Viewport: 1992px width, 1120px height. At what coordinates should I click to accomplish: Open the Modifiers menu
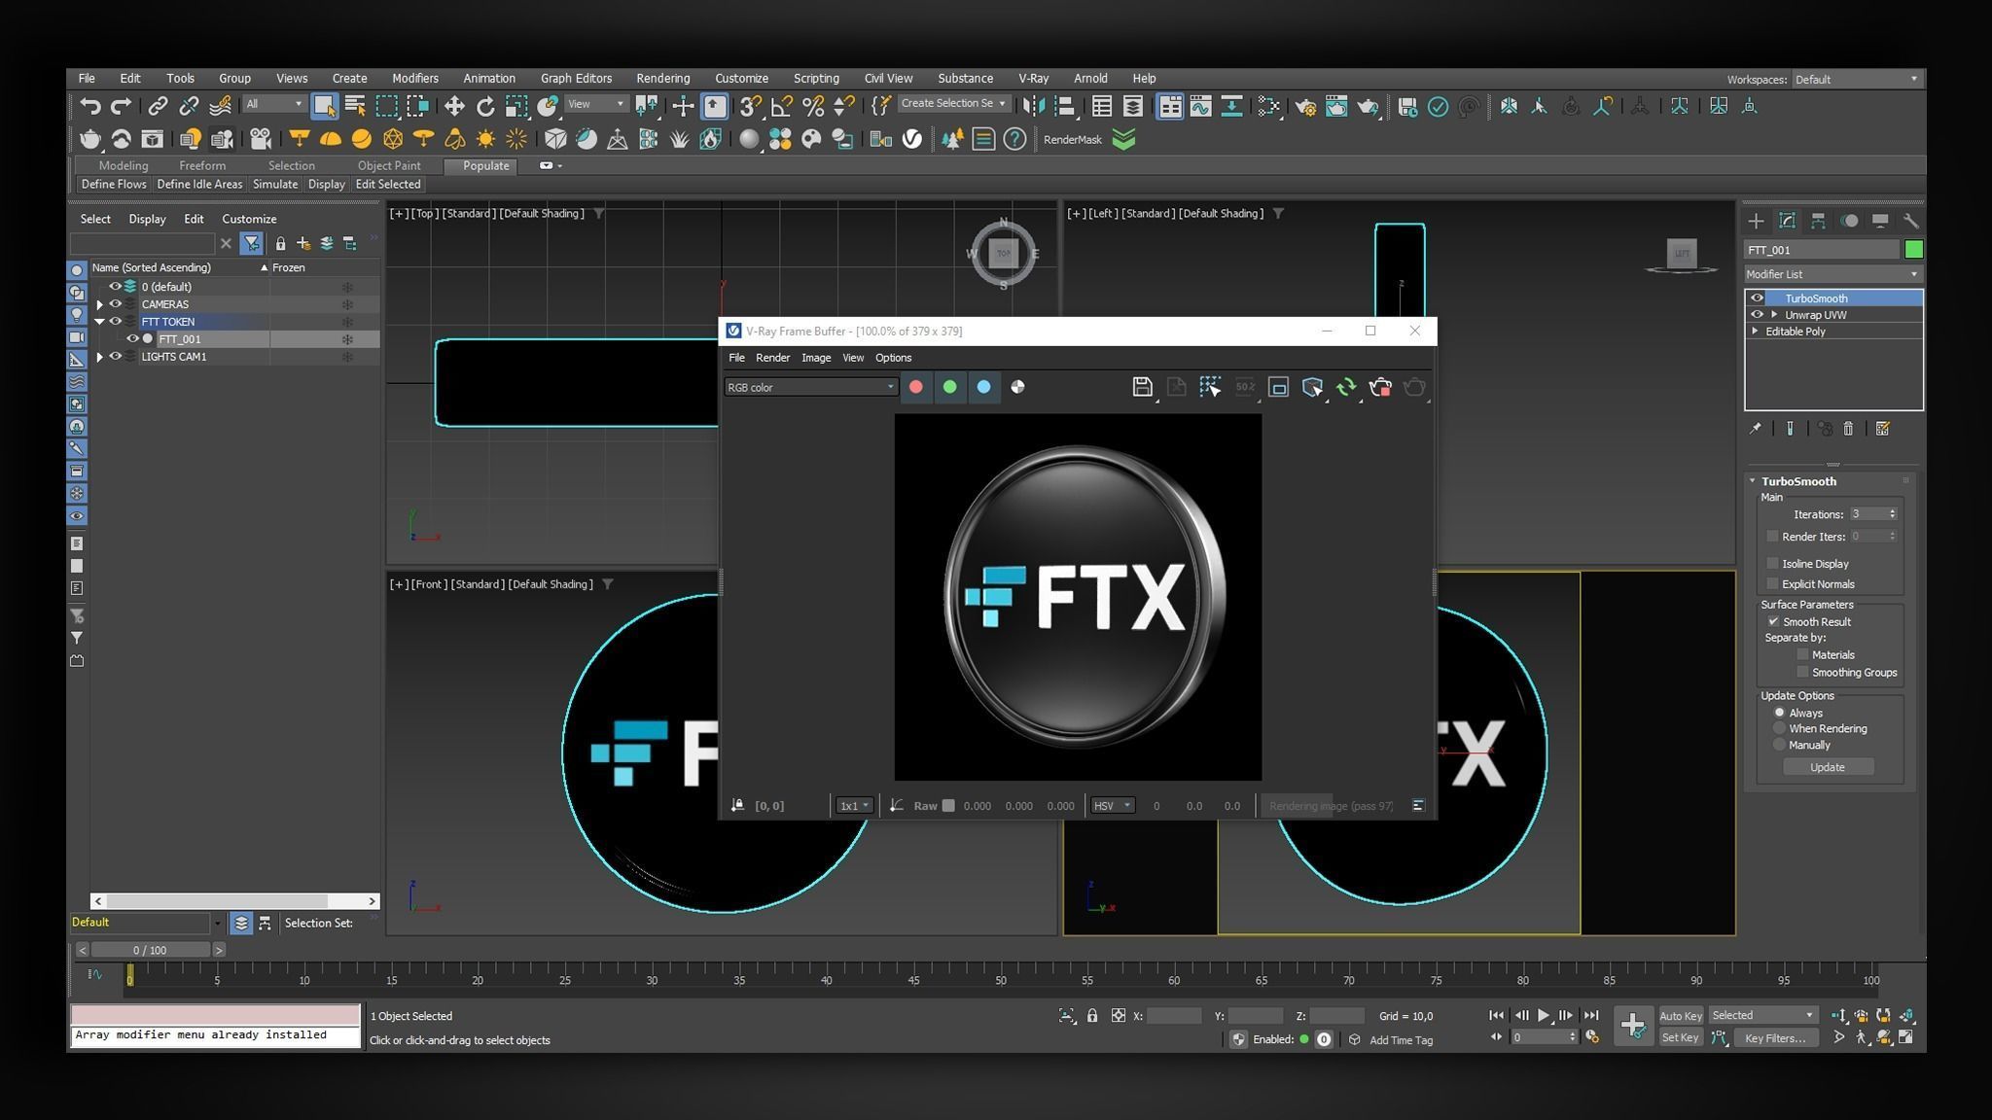click(414, 78)
